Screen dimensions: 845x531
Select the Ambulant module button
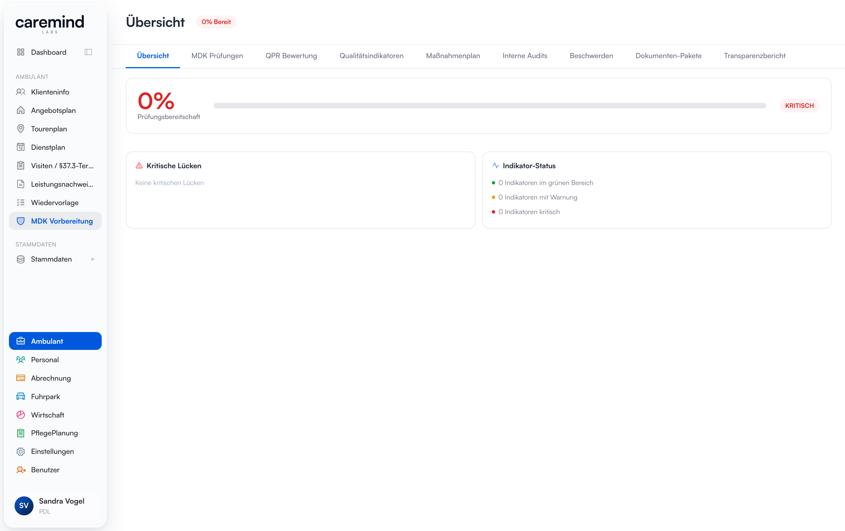pyautogui.click(x=55, y=341)
